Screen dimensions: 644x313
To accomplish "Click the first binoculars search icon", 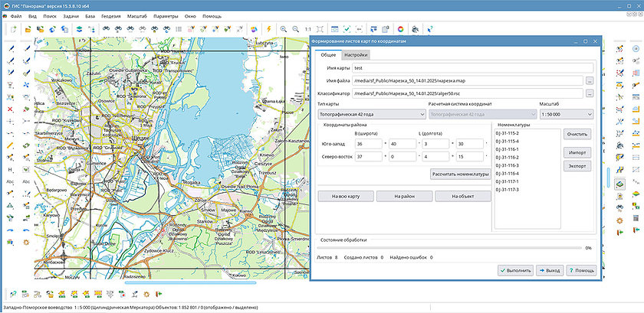I will [x=107, y=29].
